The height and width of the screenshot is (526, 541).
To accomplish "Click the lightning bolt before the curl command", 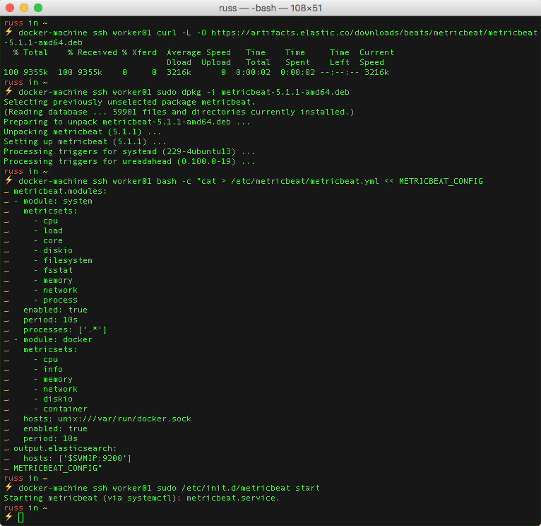I will click(8, 33).
